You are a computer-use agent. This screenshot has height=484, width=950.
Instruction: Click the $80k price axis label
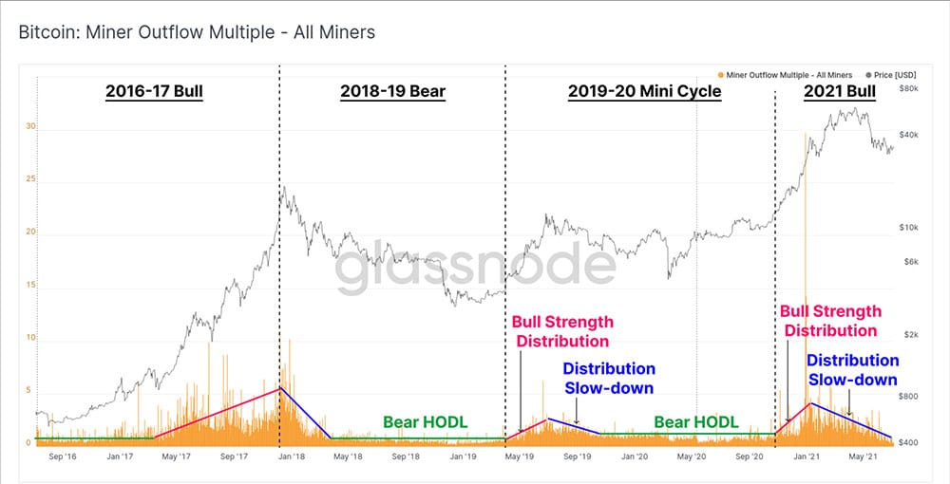tap(908, 88)
